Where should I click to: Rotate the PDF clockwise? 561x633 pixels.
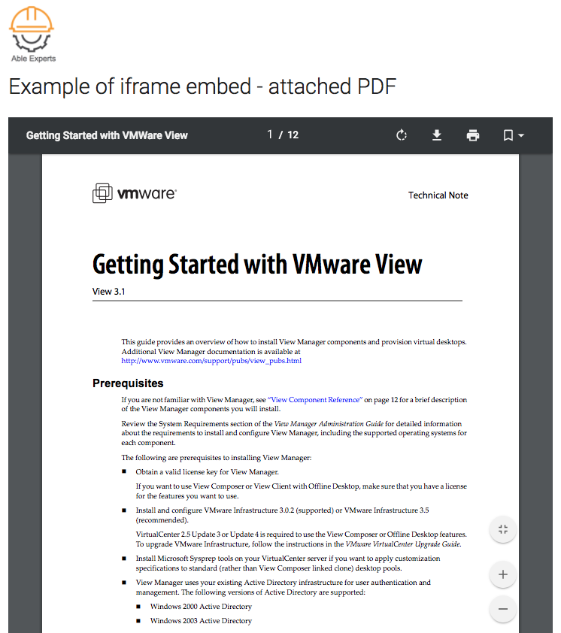[x=401, y=135]
